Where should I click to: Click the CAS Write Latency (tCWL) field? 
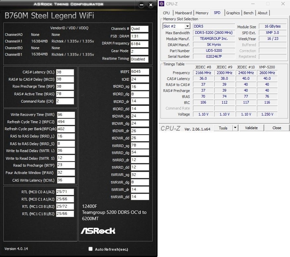66,180
